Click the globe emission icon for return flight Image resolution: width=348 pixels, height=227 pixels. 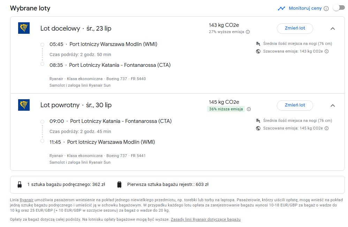coord(258,128)
